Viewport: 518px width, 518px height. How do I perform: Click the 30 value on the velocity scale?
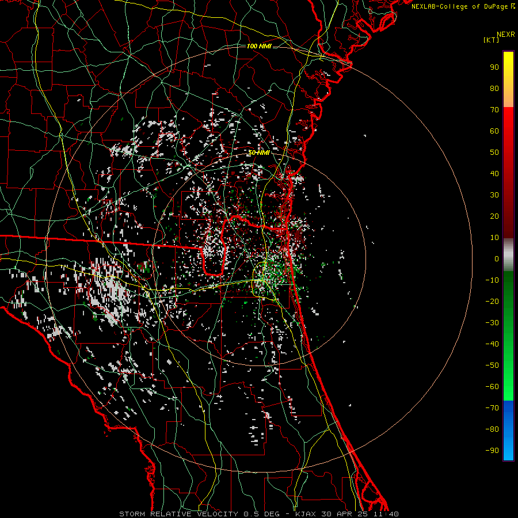coord(494,195)
